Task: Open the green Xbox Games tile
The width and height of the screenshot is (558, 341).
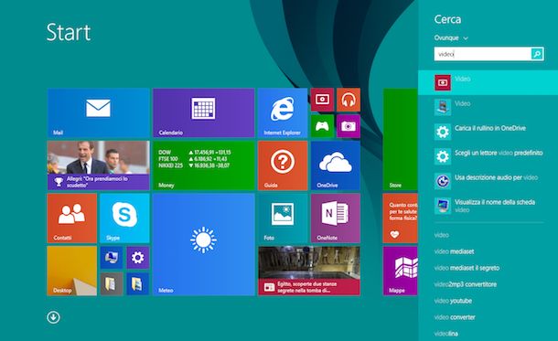Action: pyautogui.click(x=322, y=126)
